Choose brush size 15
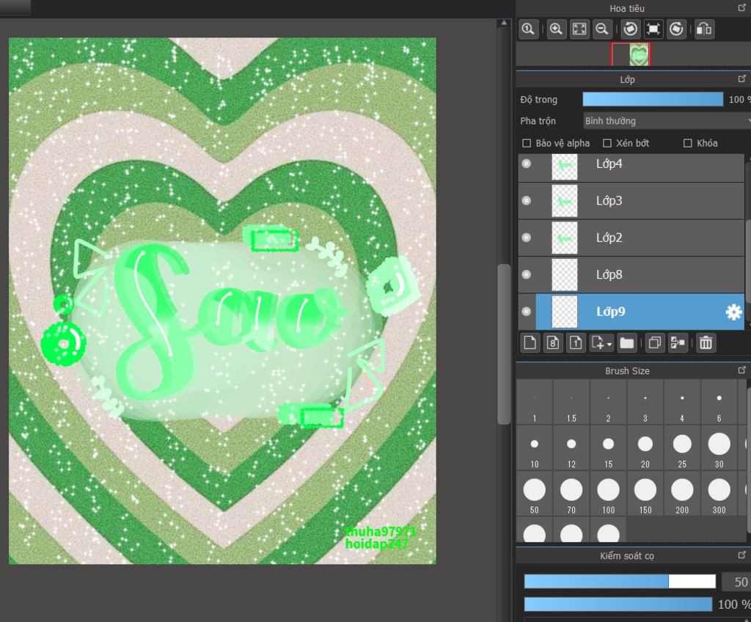This screenshot has width=751, height=622. pos(608,449)
